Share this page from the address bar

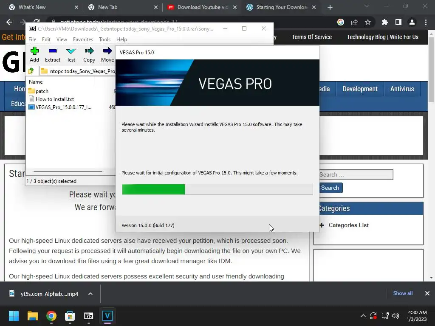(x=354, y=22)
